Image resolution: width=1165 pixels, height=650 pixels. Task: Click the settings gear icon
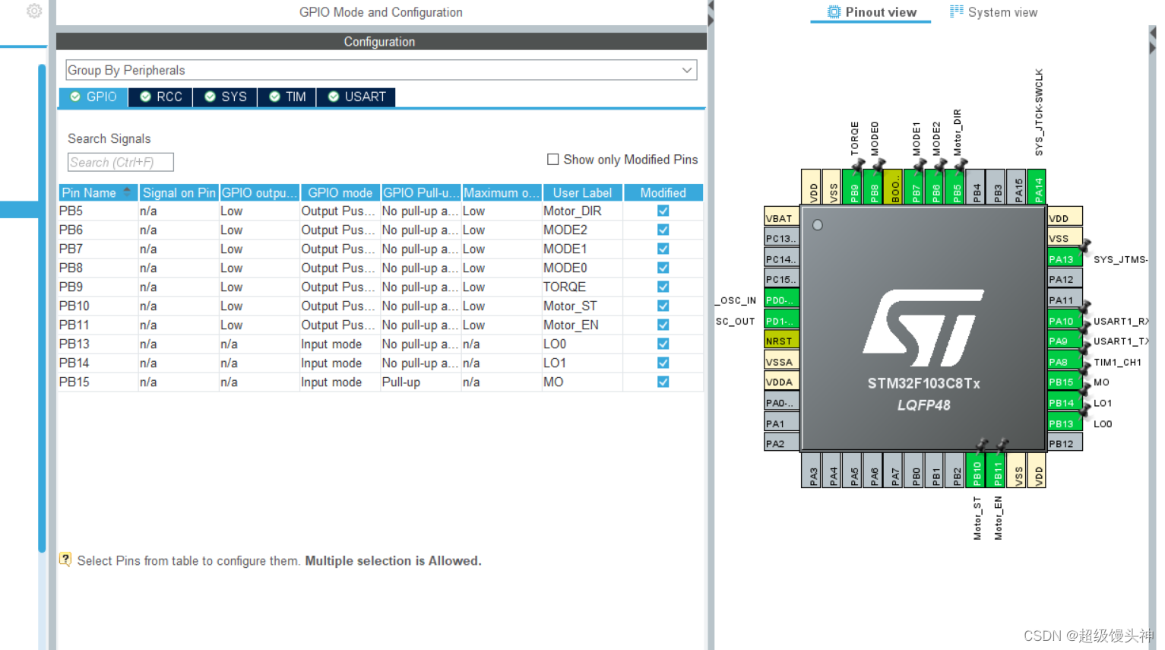coord(34,11)
